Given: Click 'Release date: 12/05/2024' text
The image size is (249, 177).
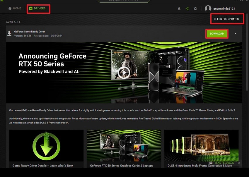Looking at the screenshot, I should 48,36.
